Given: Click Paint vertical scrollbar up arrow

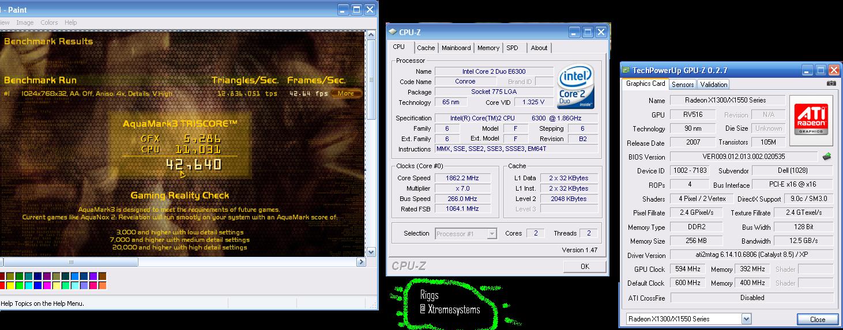Looking at the screenshot, I should pos(371,36).
